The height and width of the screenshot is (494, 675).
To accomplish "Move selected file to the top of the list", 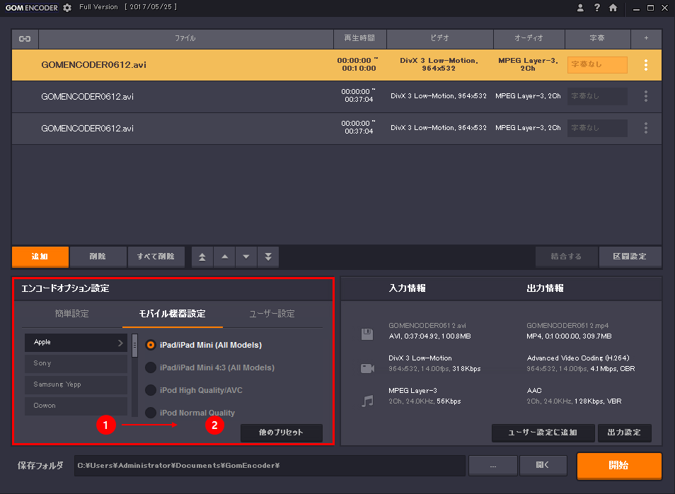I will point(202,257).
